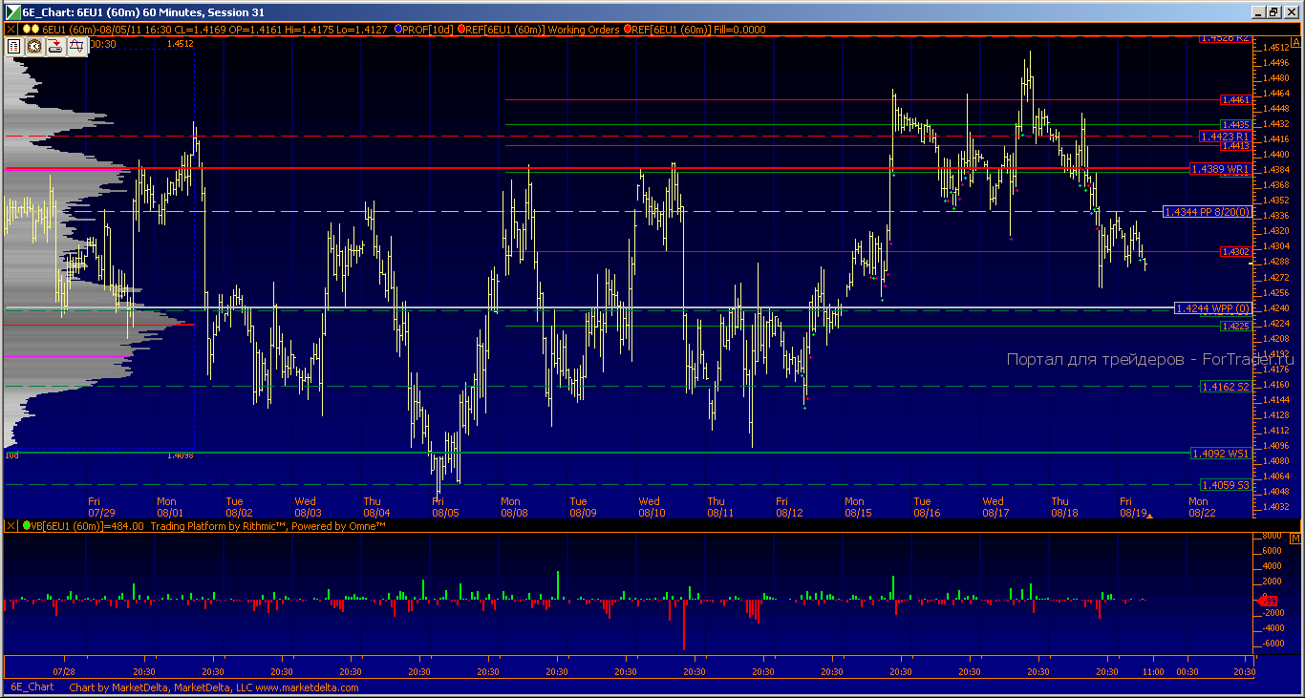This screenshot has width=1305, height=698.
Task: Click the 11:00 label on lower time axis
Action: point(1153,672)
